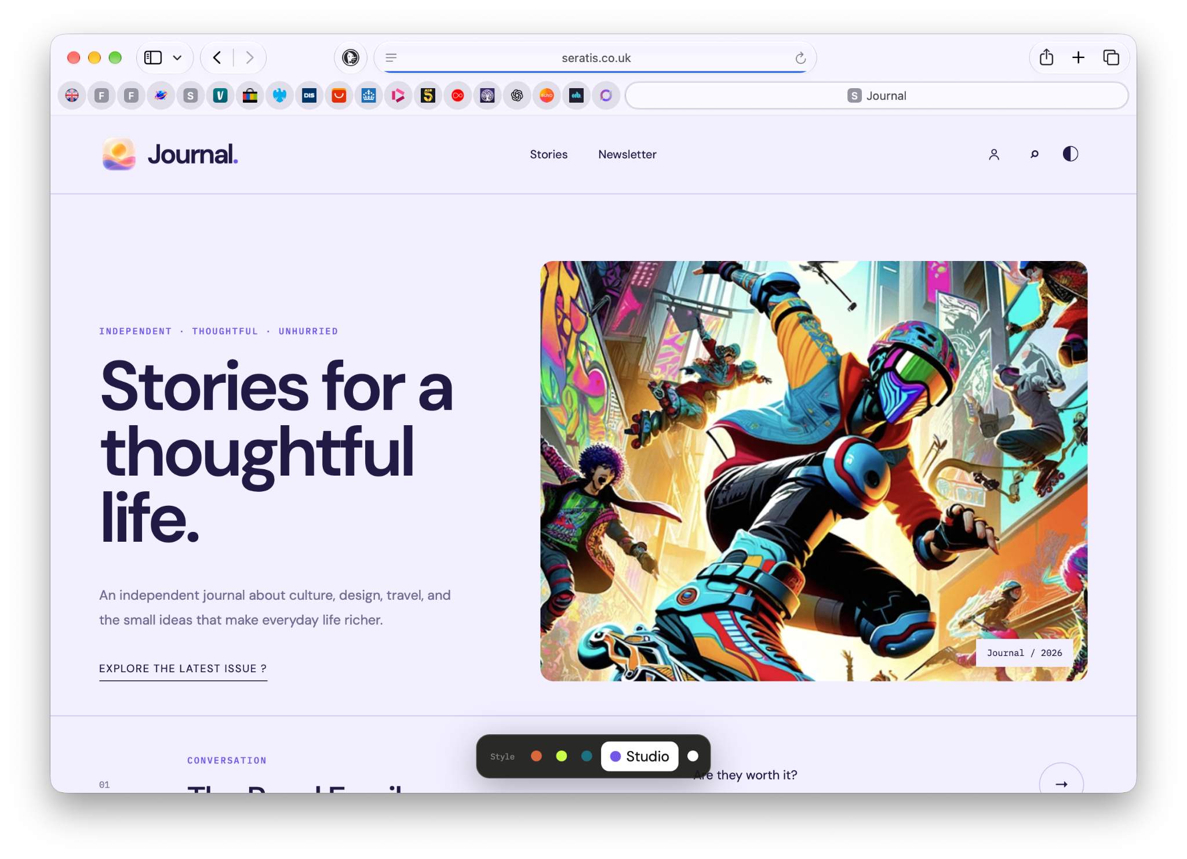Select the orange style swatch
Screen dimensions: 1187x859
tap(537, 756)
